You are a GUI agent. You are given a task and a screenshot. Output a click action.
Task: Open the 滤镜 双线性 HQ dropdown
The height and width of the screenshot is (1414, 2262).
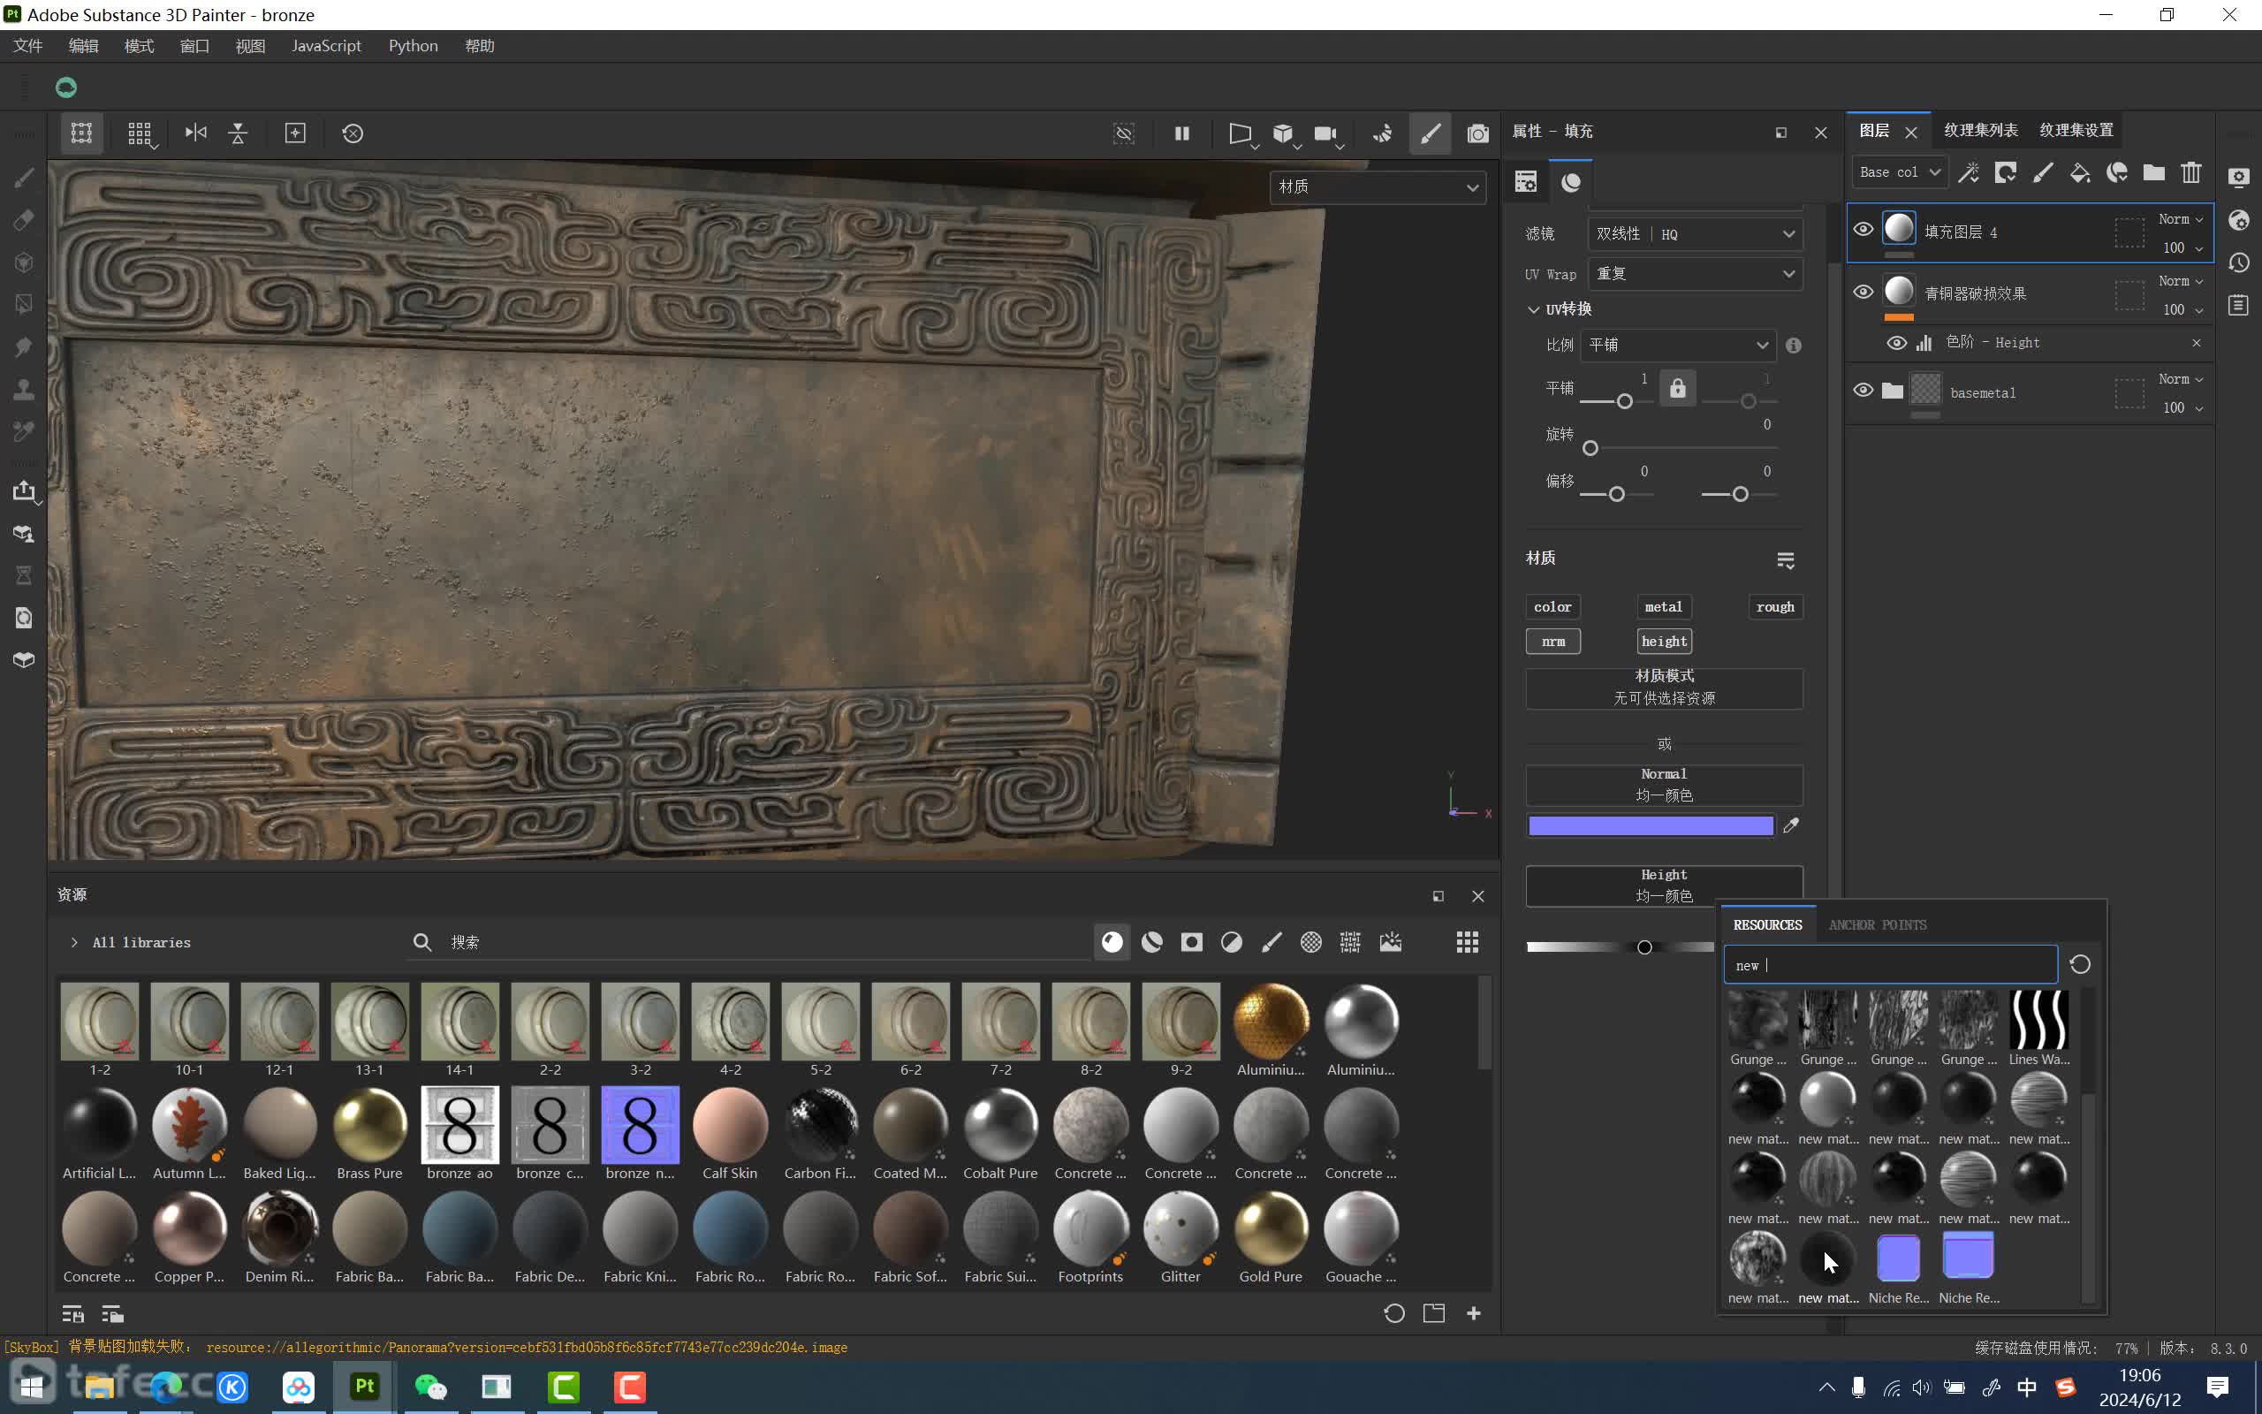[x=1695, y=234]
